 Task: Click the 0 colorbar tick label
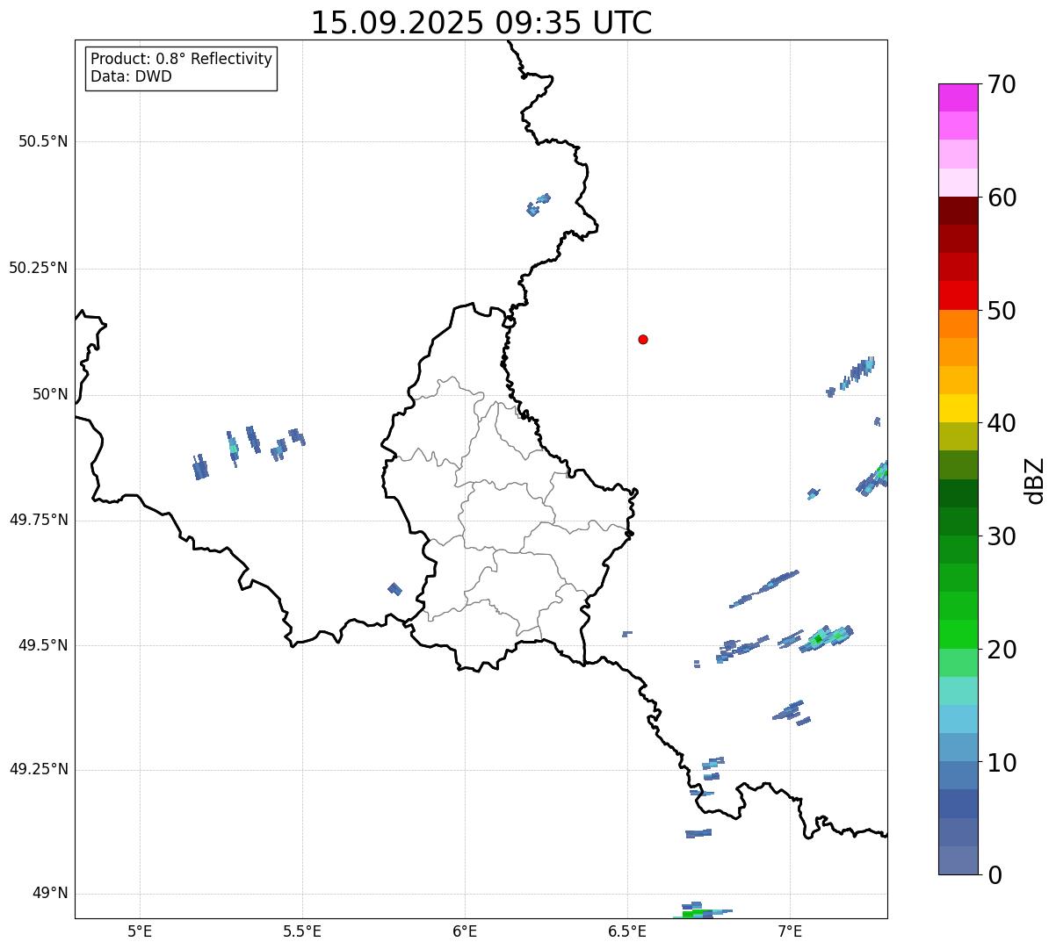click(995, 875)
